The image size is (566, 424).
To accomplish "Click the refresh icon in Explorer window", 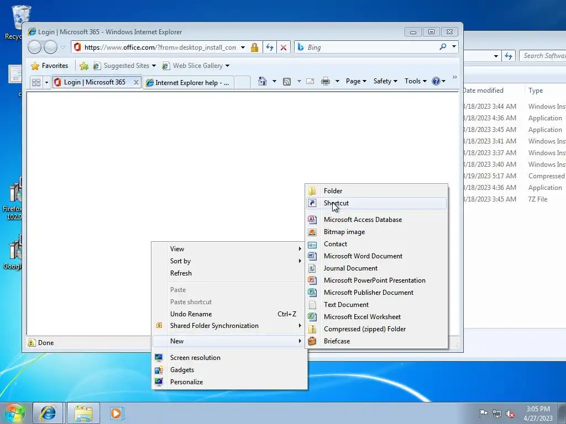I will point(509,56).
